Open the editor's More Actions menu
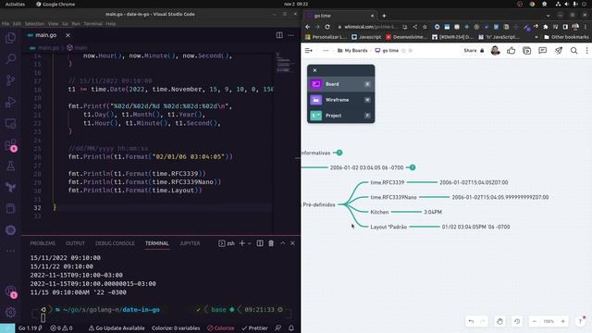 (290, 35)
